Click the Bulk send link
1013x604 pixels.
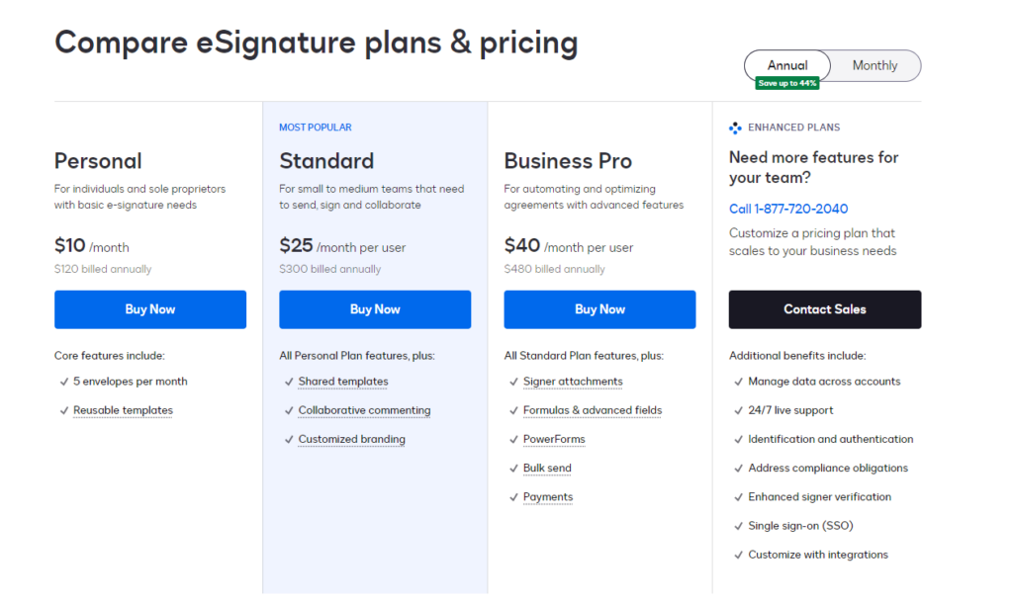(547, 468)
